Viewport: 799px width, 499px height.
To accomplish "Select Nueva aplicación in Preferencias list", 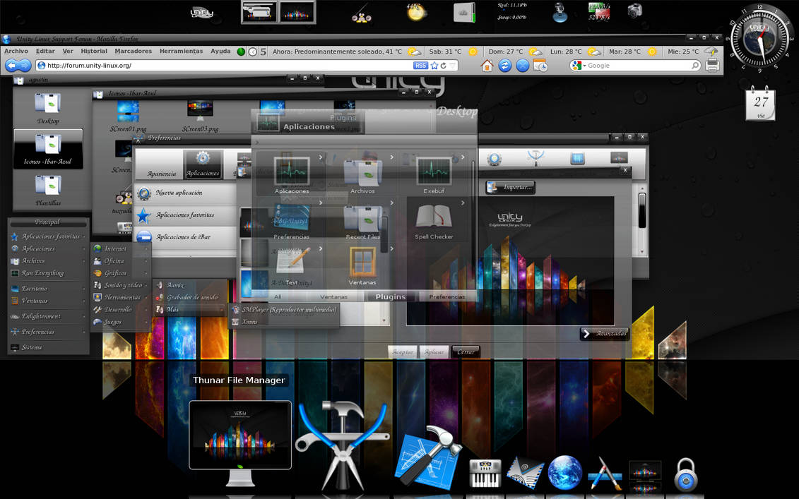I will point(186,193).
